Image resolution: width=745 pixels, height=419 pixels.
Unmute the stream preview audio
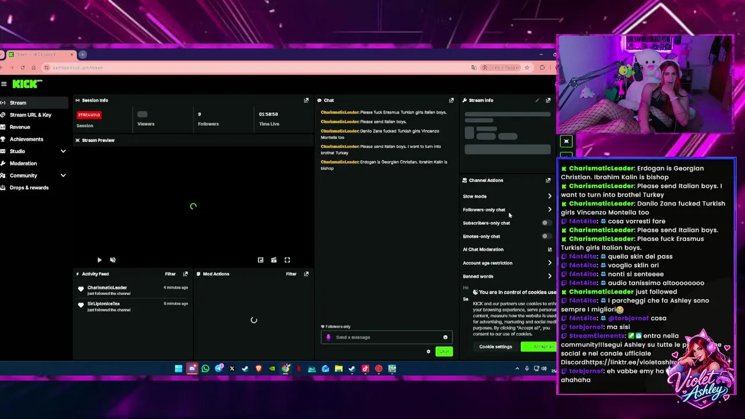[113, 260]
